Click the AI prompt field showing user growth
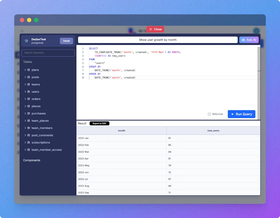 (157, 40)
